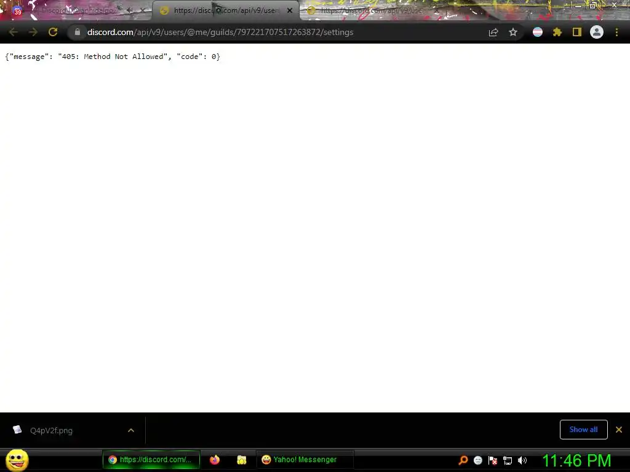Reload the Discord API page
Image resolution: width=630 pixels, height=472 pixels.
[53, 32]
